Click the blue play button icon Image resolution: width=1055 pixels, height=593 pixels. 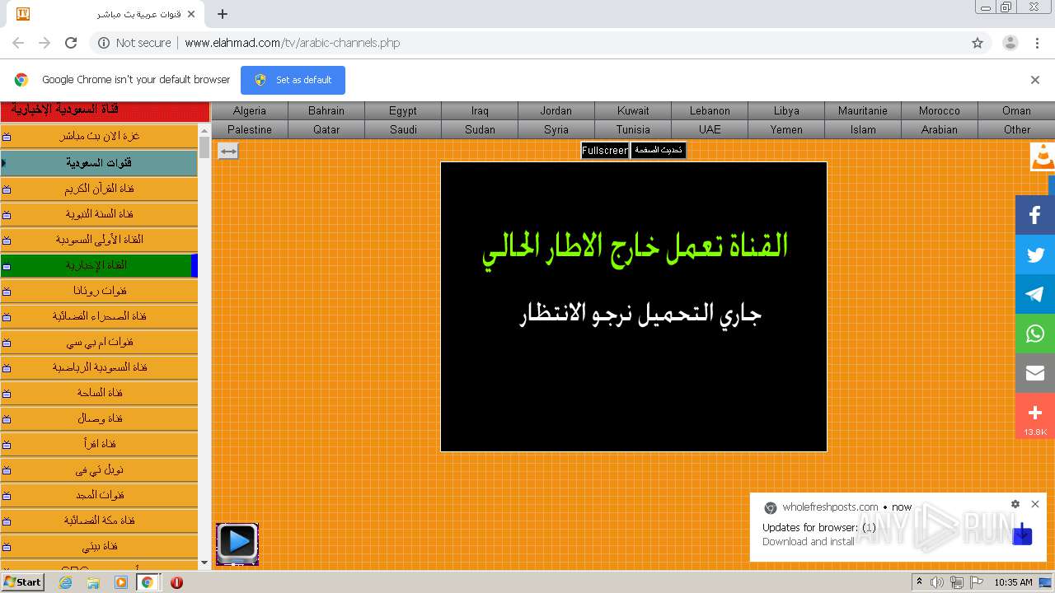(x=237, y=544)
